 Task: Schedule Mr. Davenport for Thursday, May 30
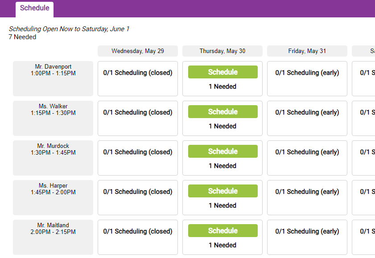pos(222,72)
